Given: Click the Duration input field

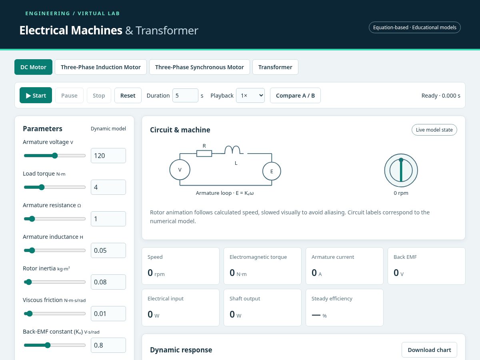Looking at the screenshot, I should click(185, 95).
